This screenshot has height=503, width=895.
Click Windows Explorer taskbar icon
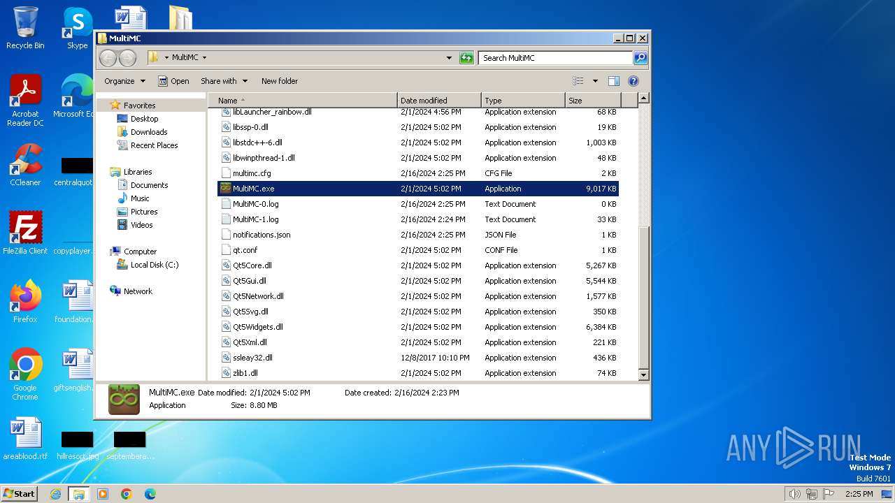(78, 494)
